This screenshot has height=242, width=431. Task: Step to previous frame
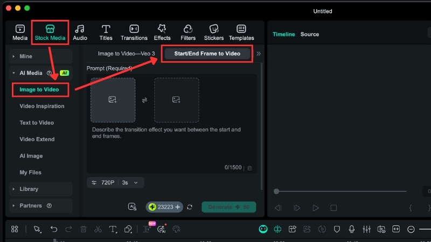[x=278, y=208]
